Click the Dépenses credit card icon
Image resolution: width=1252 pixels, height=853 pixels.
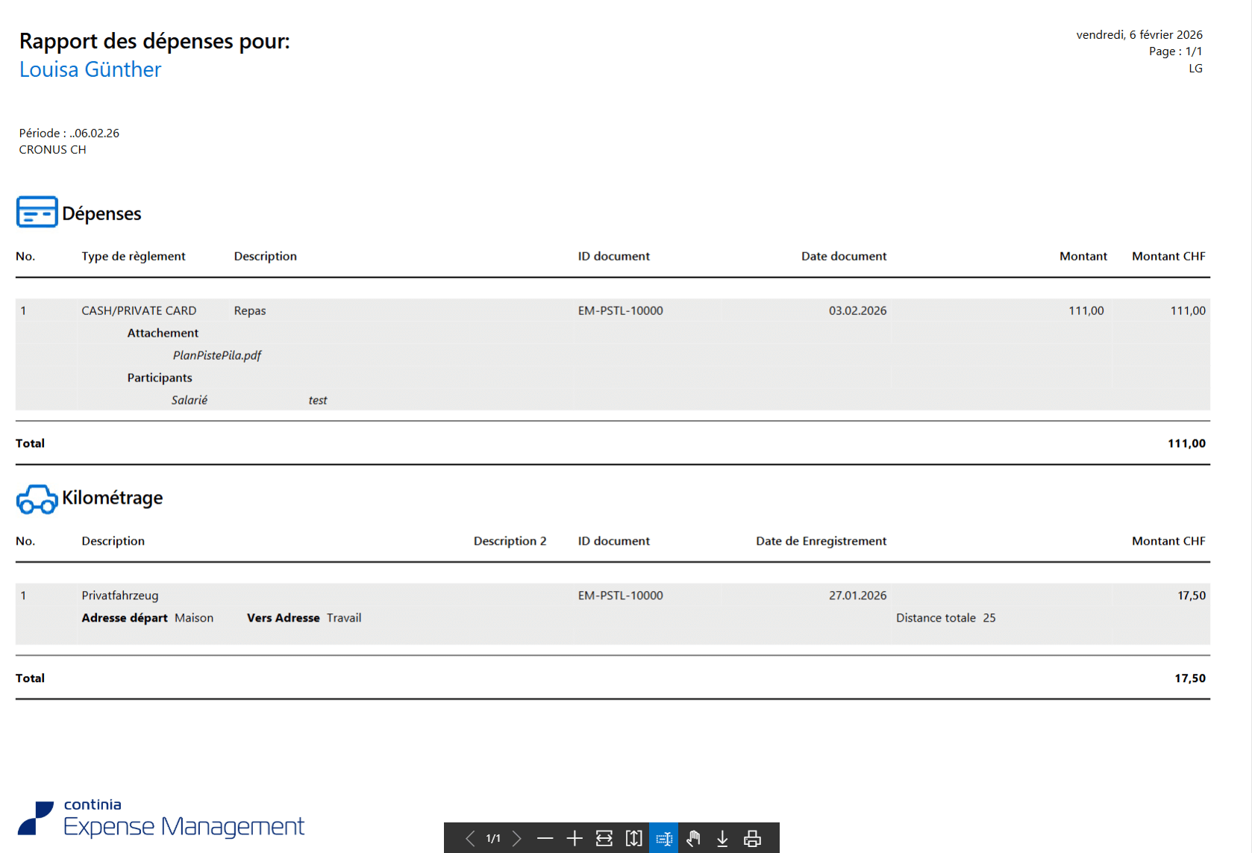point(37,213)
